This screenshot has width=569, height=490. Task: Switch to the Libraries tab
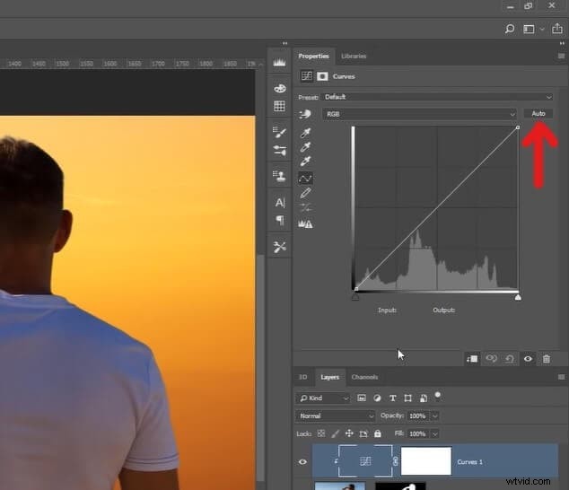pos(354,57)
